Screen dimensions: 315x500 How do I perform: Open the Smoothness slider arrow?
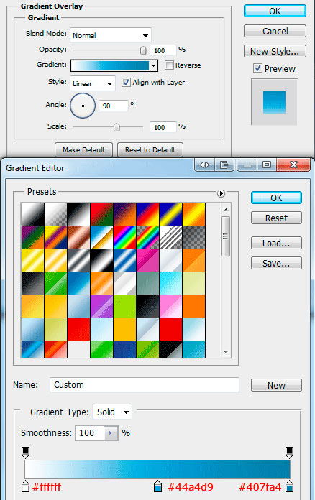[x=111, y=433]
